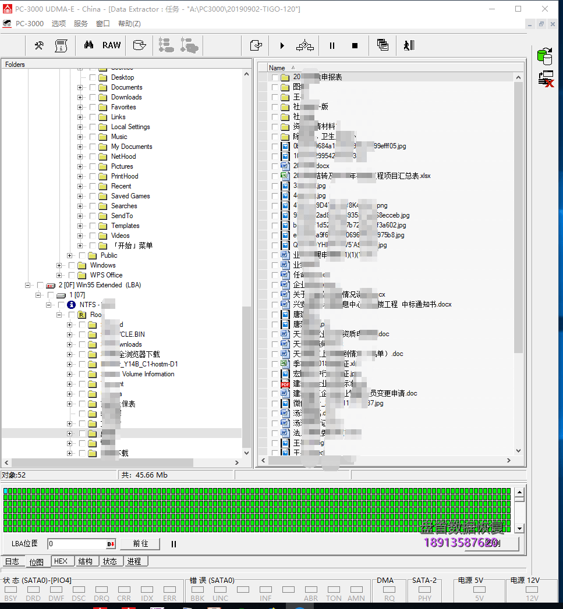Switch to the 结构 tab
This screenshot has width=563, height=609.
(x=86, y=561)
